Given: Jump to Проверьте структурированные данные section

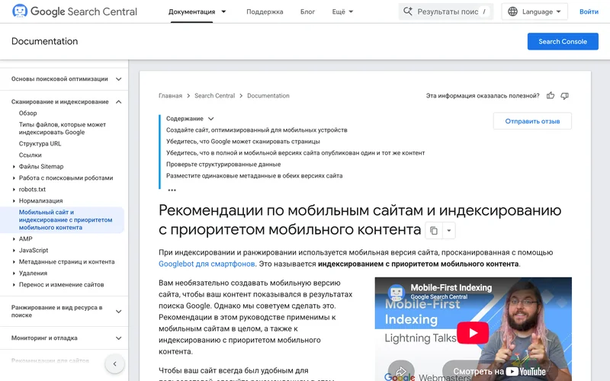Looking at the screenshot, I should pyautogui.click(x=223, y=164).
